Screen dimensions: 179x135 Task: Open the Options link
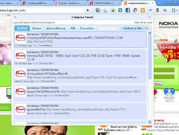click(x=27, y=22)
